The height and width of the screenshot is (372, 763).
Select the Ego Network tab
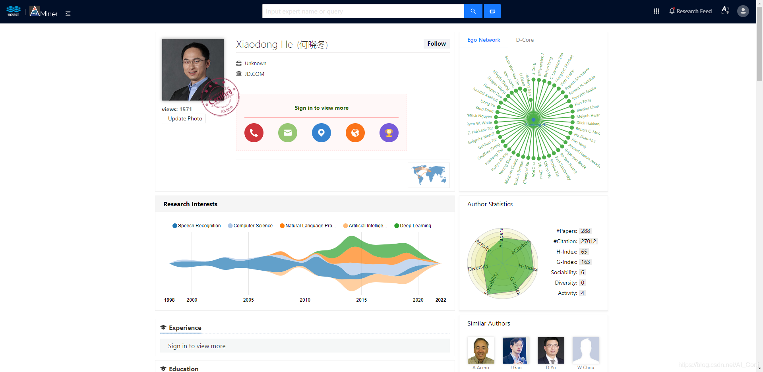[484, 40]
